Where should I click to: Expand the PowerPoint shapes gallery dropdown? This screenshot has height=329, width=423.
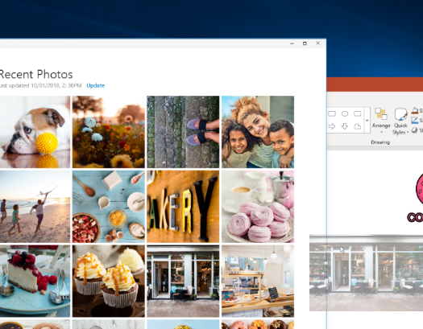pyautogui.click(x=367, y=121)
